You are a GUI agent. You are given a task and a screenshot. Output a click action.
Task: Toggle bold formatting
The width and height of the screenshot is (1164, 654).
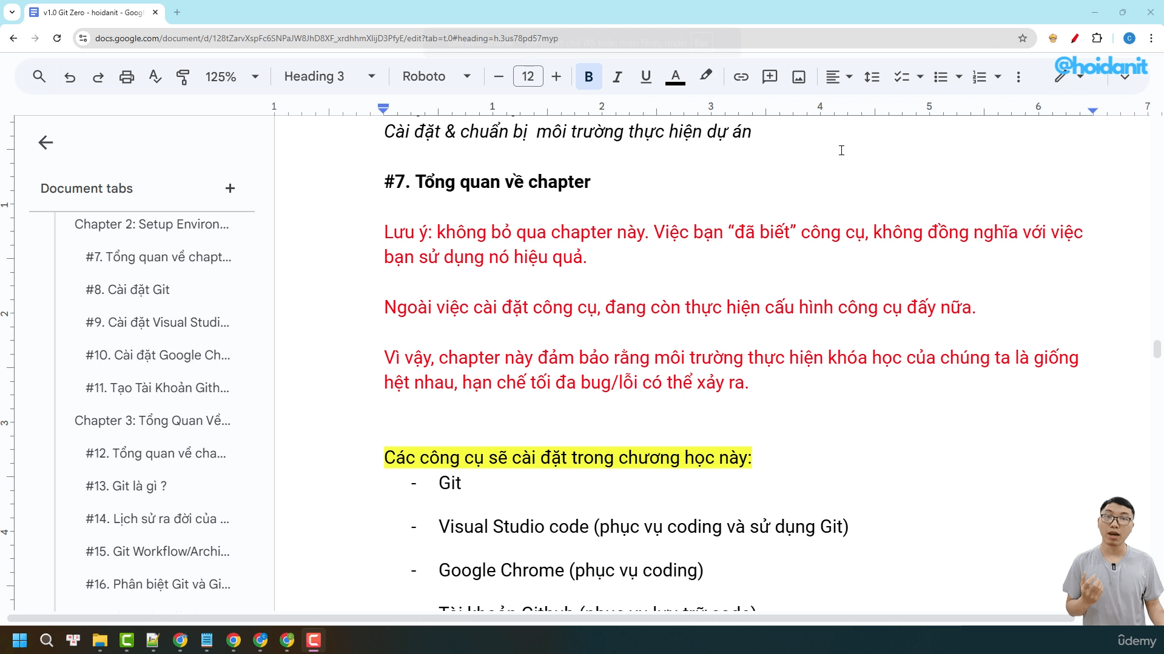(x=588, y=77)
